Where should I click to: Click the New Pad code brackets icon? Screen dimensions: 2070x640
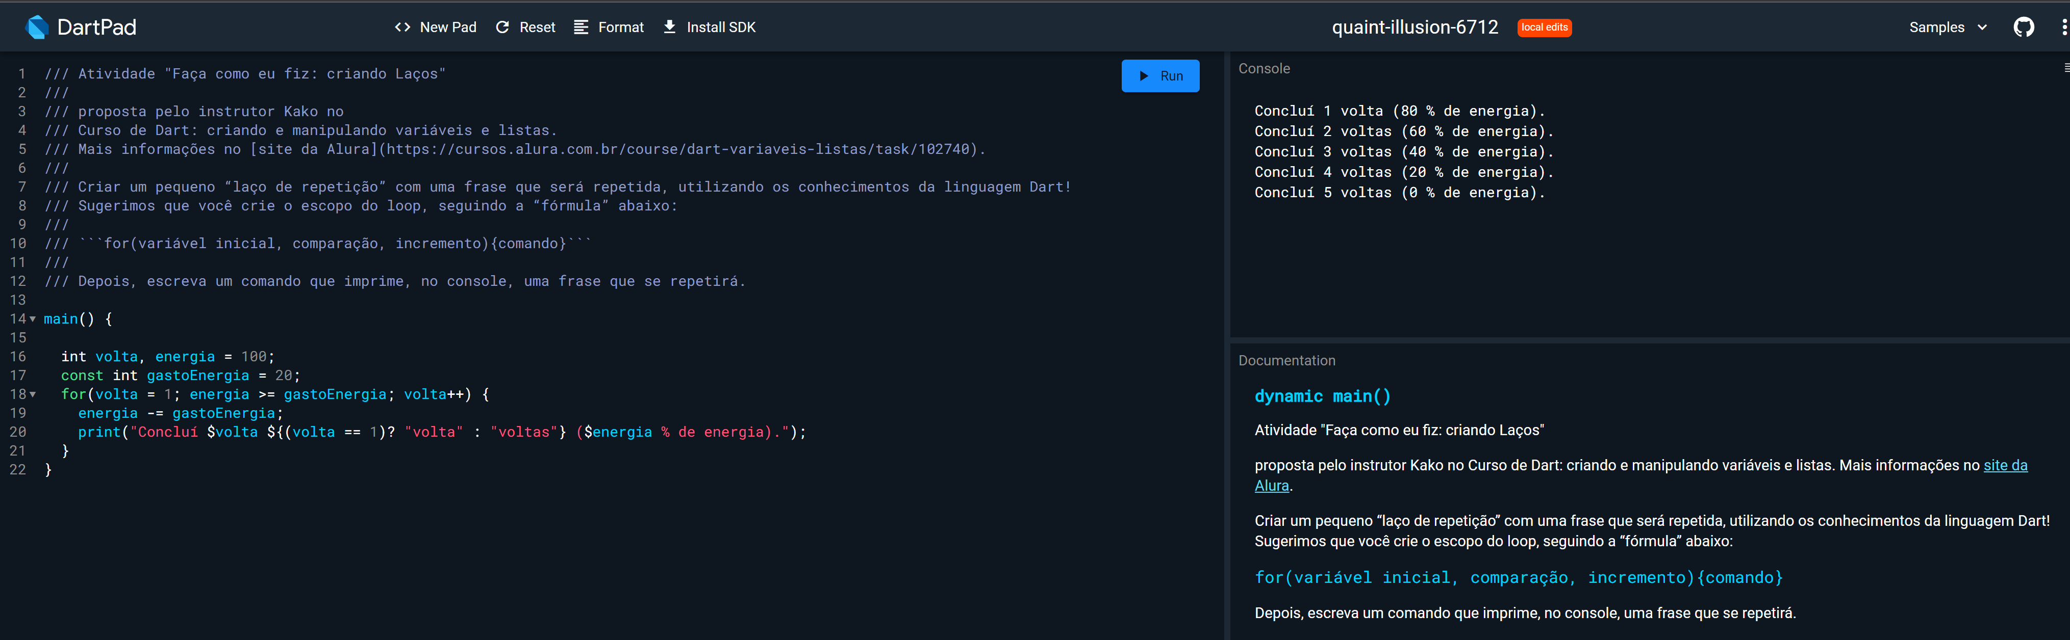[x=402, y=28]
